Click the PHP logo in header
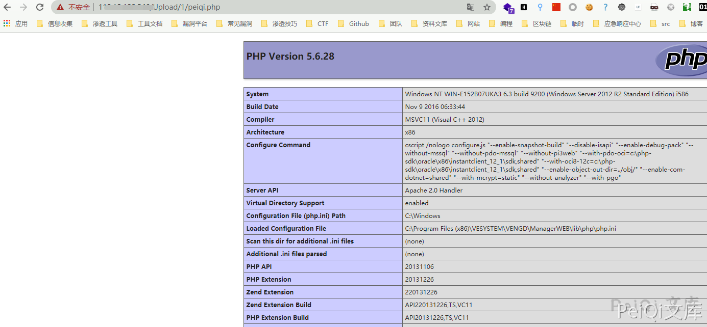Viewport: 707px width, 327px height. click(x=681, y=60)
